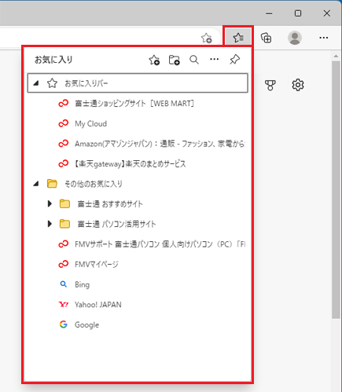
Task: Open 富士通 おすすめサイト folder label
Action: coord(110,203)
